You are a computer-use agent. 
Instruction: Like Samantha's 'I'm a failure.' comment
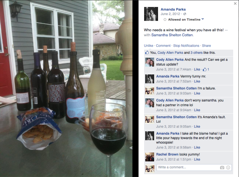[197, 93]
